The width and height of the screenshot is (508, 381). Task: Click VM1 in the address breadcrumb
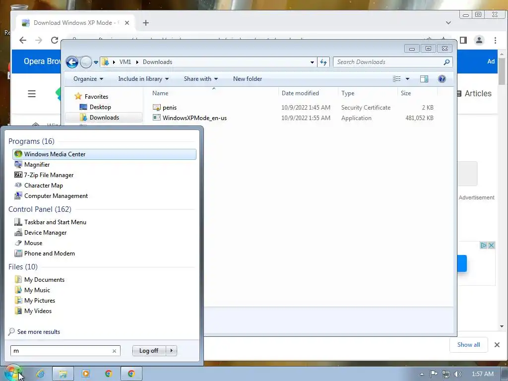pyautogui.click(x=125, y=62)
